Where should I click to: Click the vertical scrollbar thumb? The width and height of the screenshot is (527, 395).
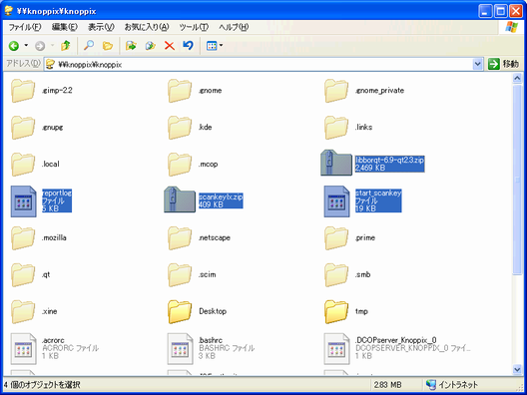click(517, 180)
